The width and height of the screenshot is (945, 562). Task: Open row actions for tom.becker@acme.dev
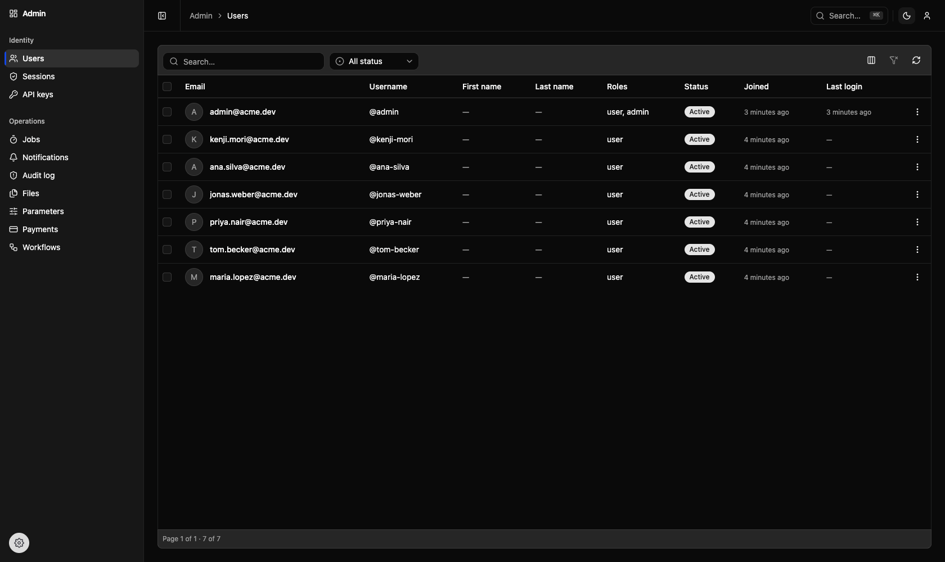click(917, 250)
